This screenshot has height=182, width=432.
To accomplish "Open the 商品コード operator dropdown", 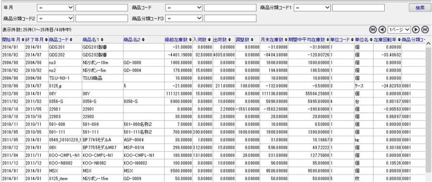I will (x=184, y=8).
